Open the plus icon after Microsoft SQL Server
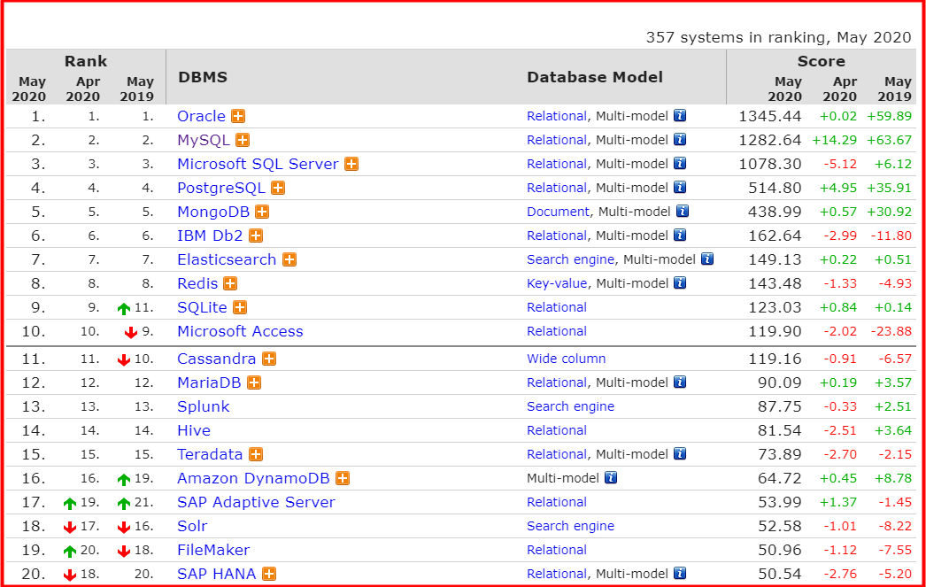The height and width of the screenshot is (587, 926). 351,164
